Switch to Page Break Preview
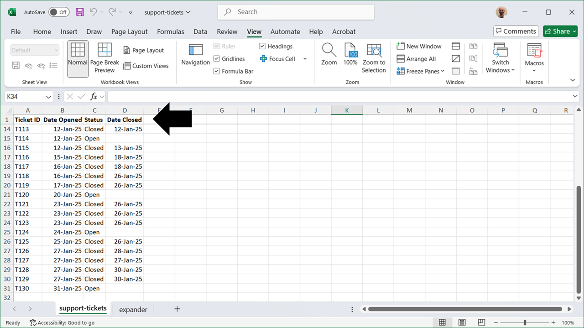 (104, 57)
